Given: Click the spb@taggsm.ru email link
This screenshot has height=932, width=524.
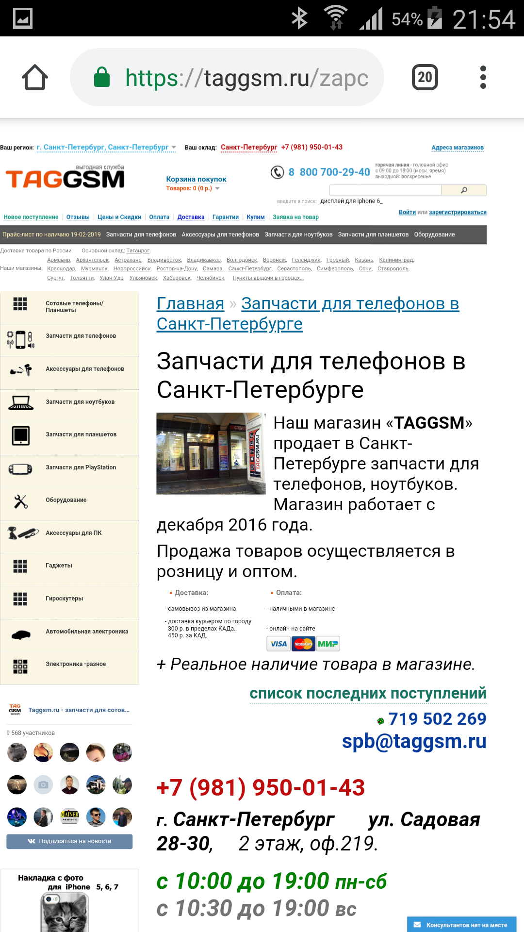Looking at the screenshot, I should click(414, 741).
